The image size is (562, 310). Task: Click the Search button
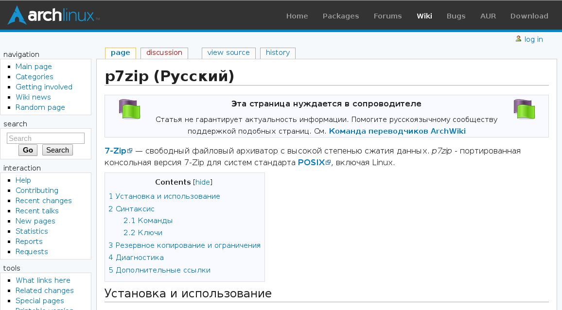57,150
